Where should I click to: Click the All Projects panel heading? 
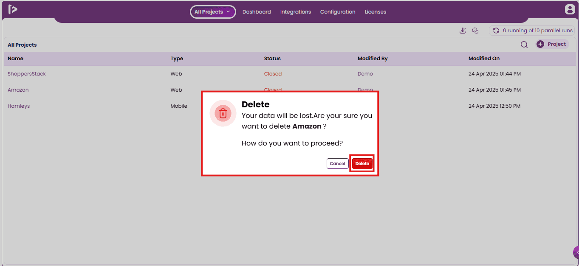click(x=22, y=45)
